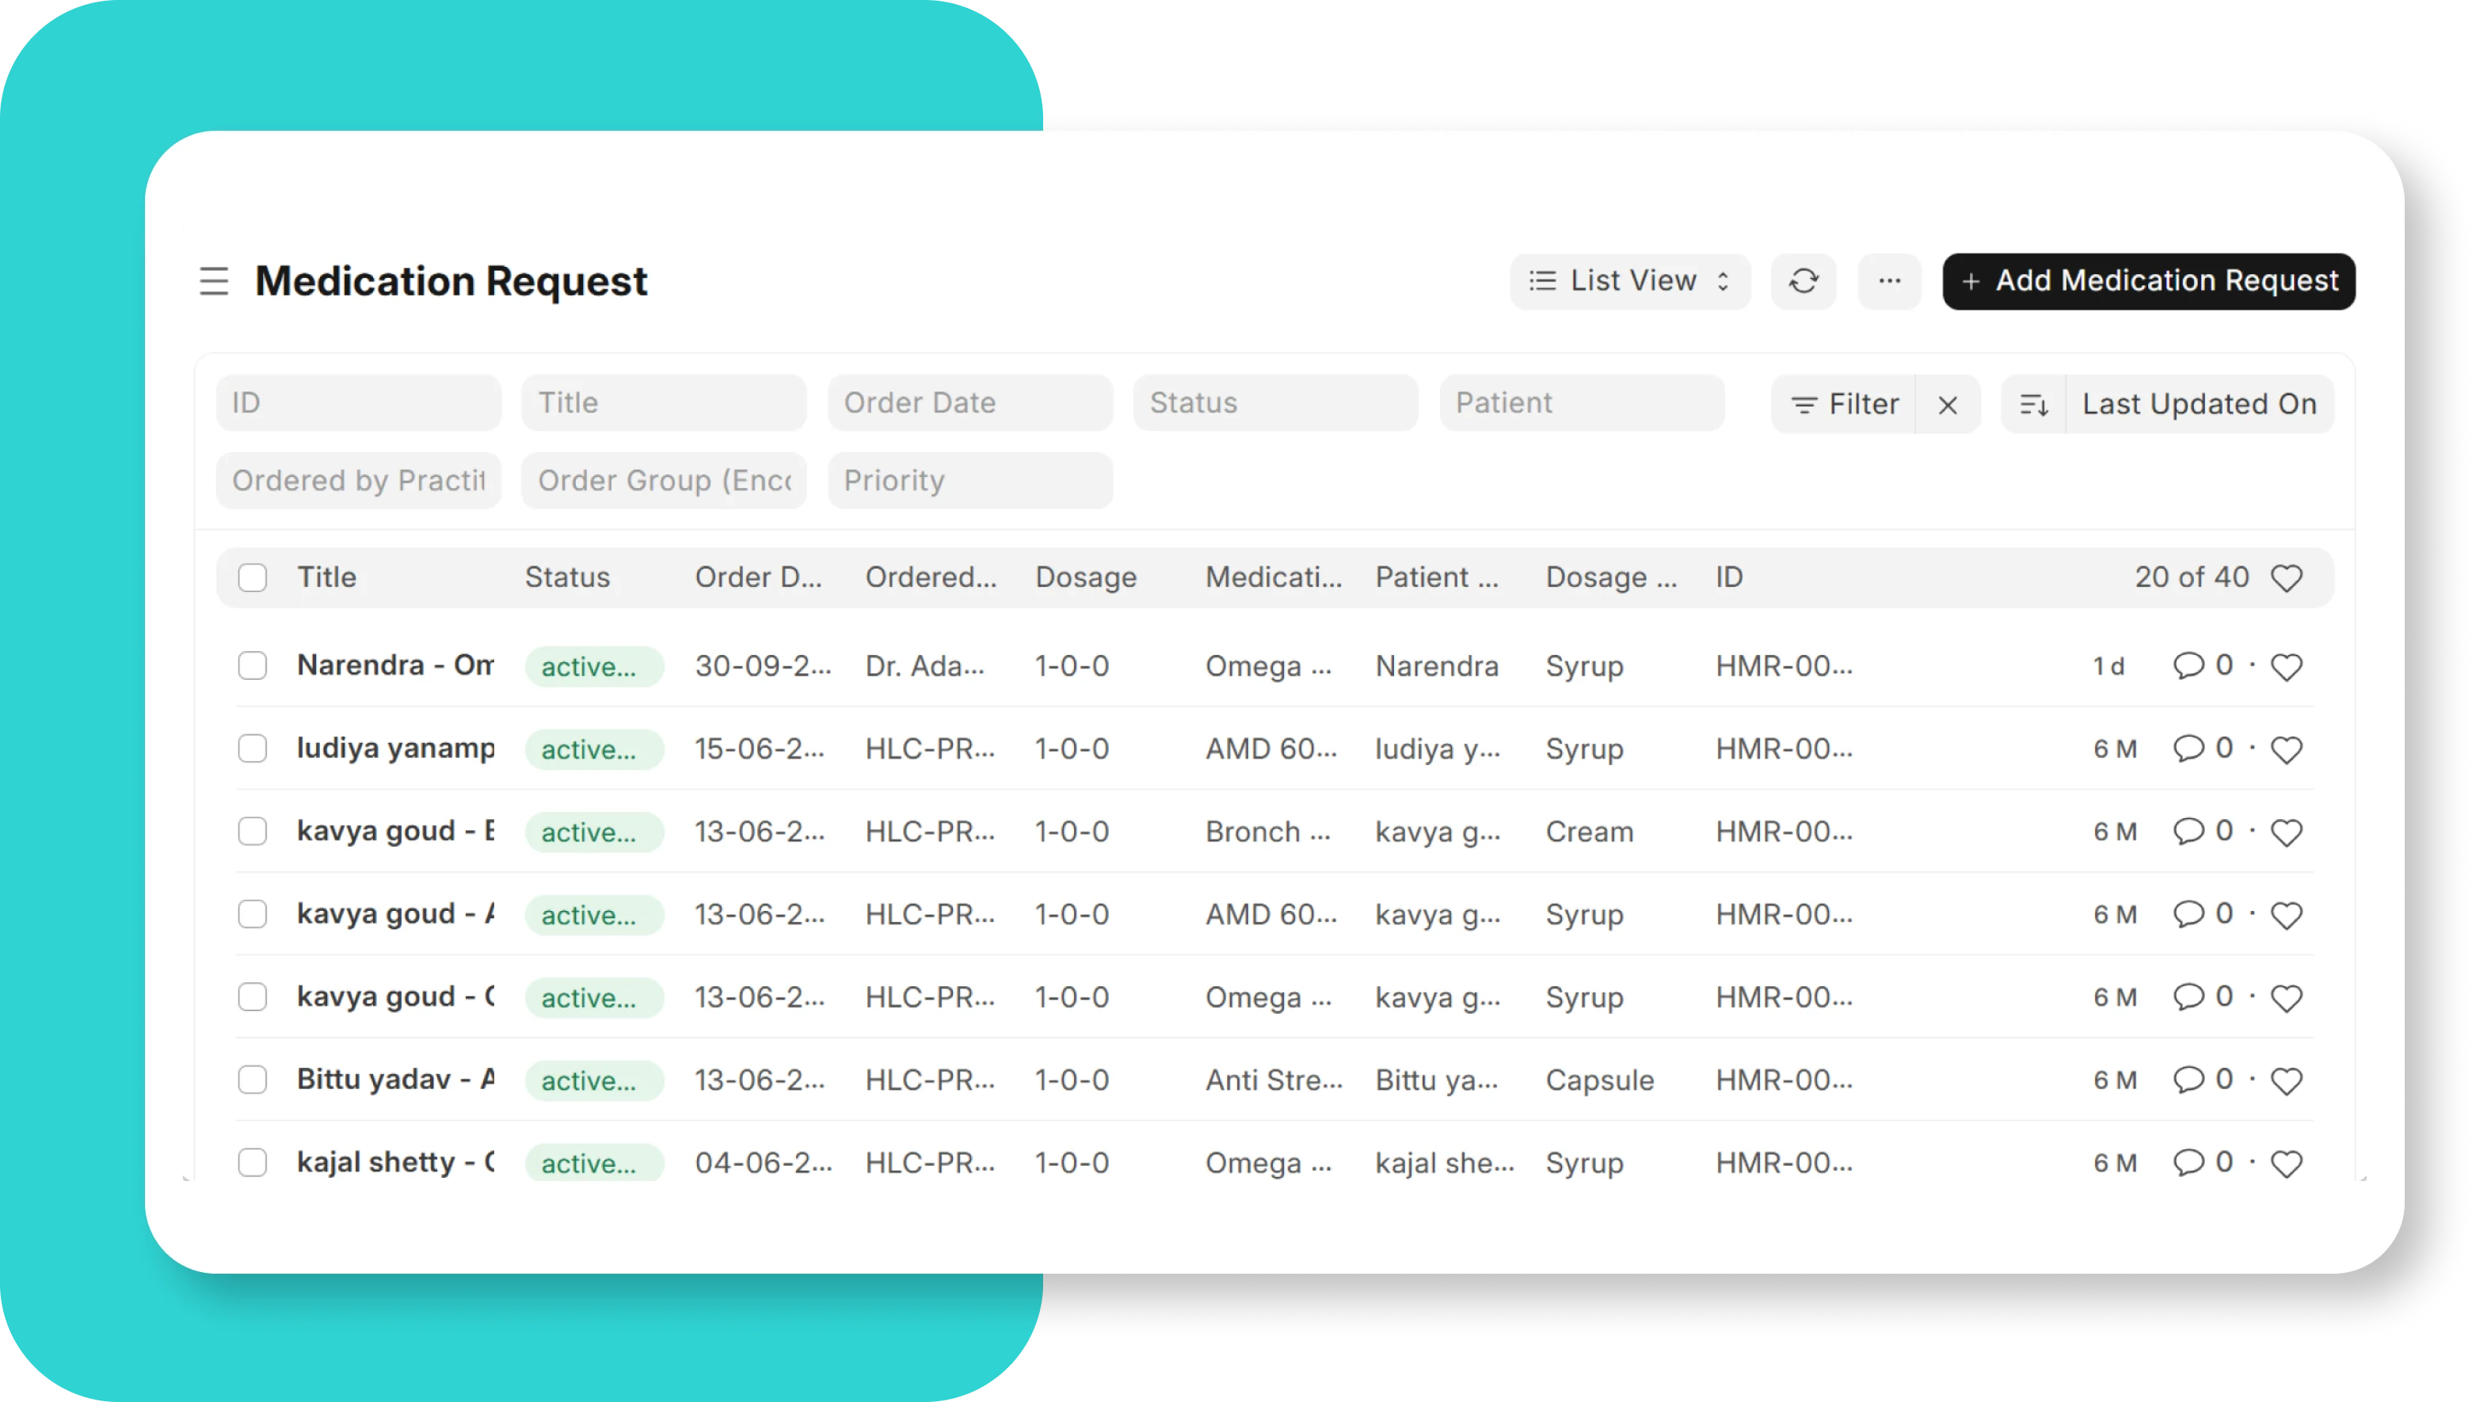
Task: Click the Priority filter field
Action: tap(969, 481)
